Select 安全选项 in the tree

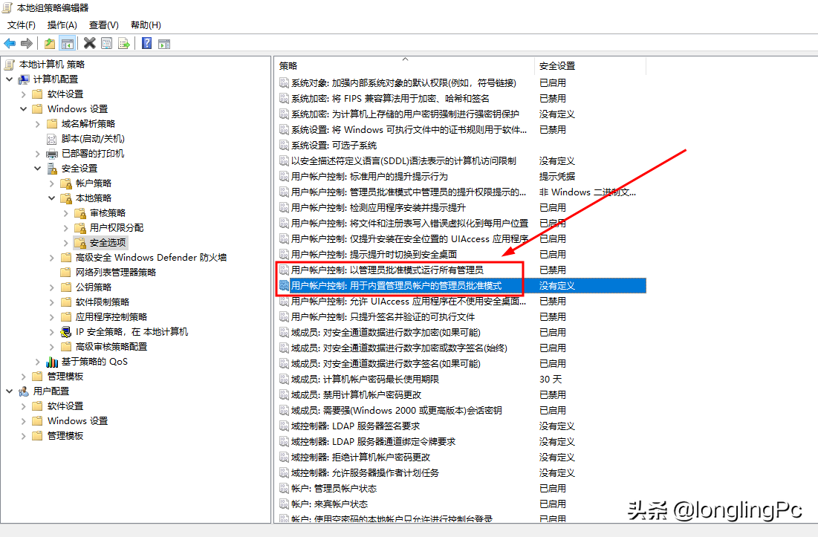[x=108, y=243]
